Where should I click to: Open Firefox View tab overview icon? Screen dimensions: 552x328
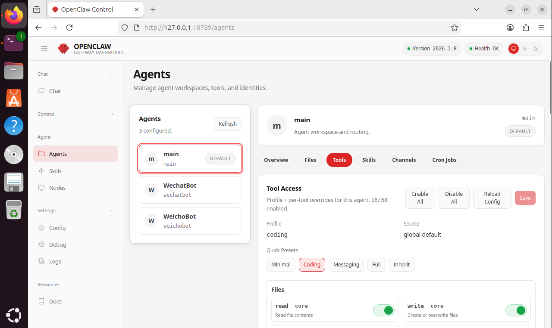tap(37, 9)
